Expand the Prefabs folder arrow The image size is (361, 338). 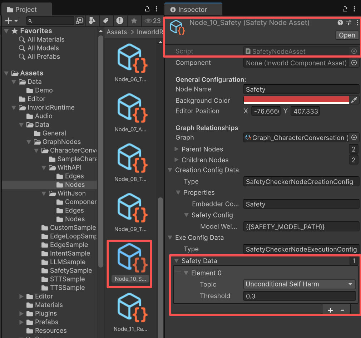coord(21,322)
